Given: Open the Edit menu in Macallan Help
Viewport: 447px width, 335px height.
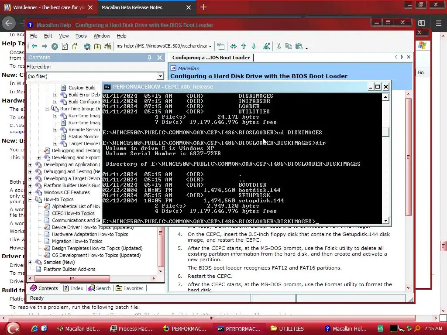Looking at the screenshot, I should click(48, 36).
